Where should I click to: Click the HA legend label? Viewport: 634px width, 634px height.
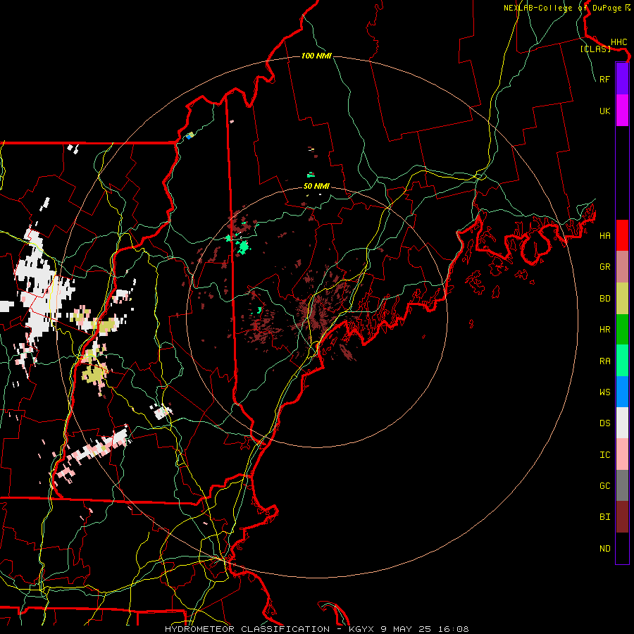click(604, 236)
